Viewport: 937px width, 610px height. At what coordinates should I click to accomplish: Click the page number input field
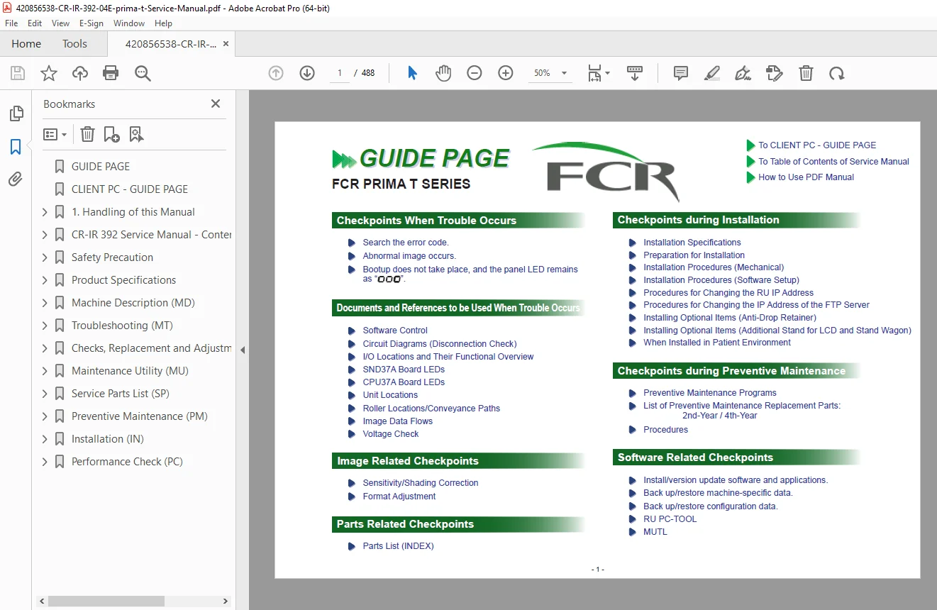(340, 73)
